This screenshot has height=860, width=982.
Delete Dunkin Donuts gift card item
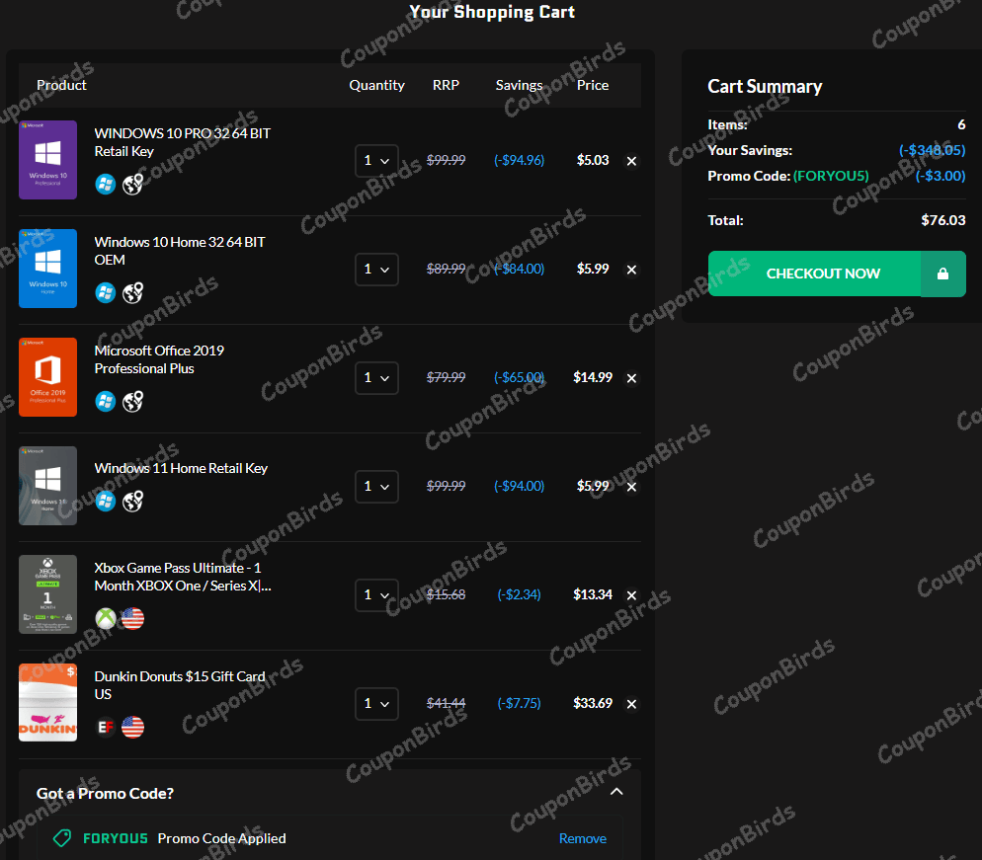631,704
